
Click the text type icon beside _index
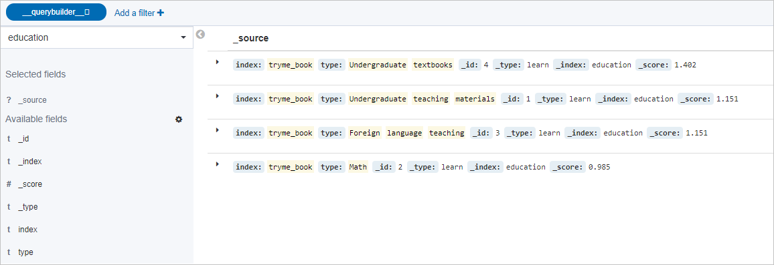pyautogui.click(x=9, y=162)
